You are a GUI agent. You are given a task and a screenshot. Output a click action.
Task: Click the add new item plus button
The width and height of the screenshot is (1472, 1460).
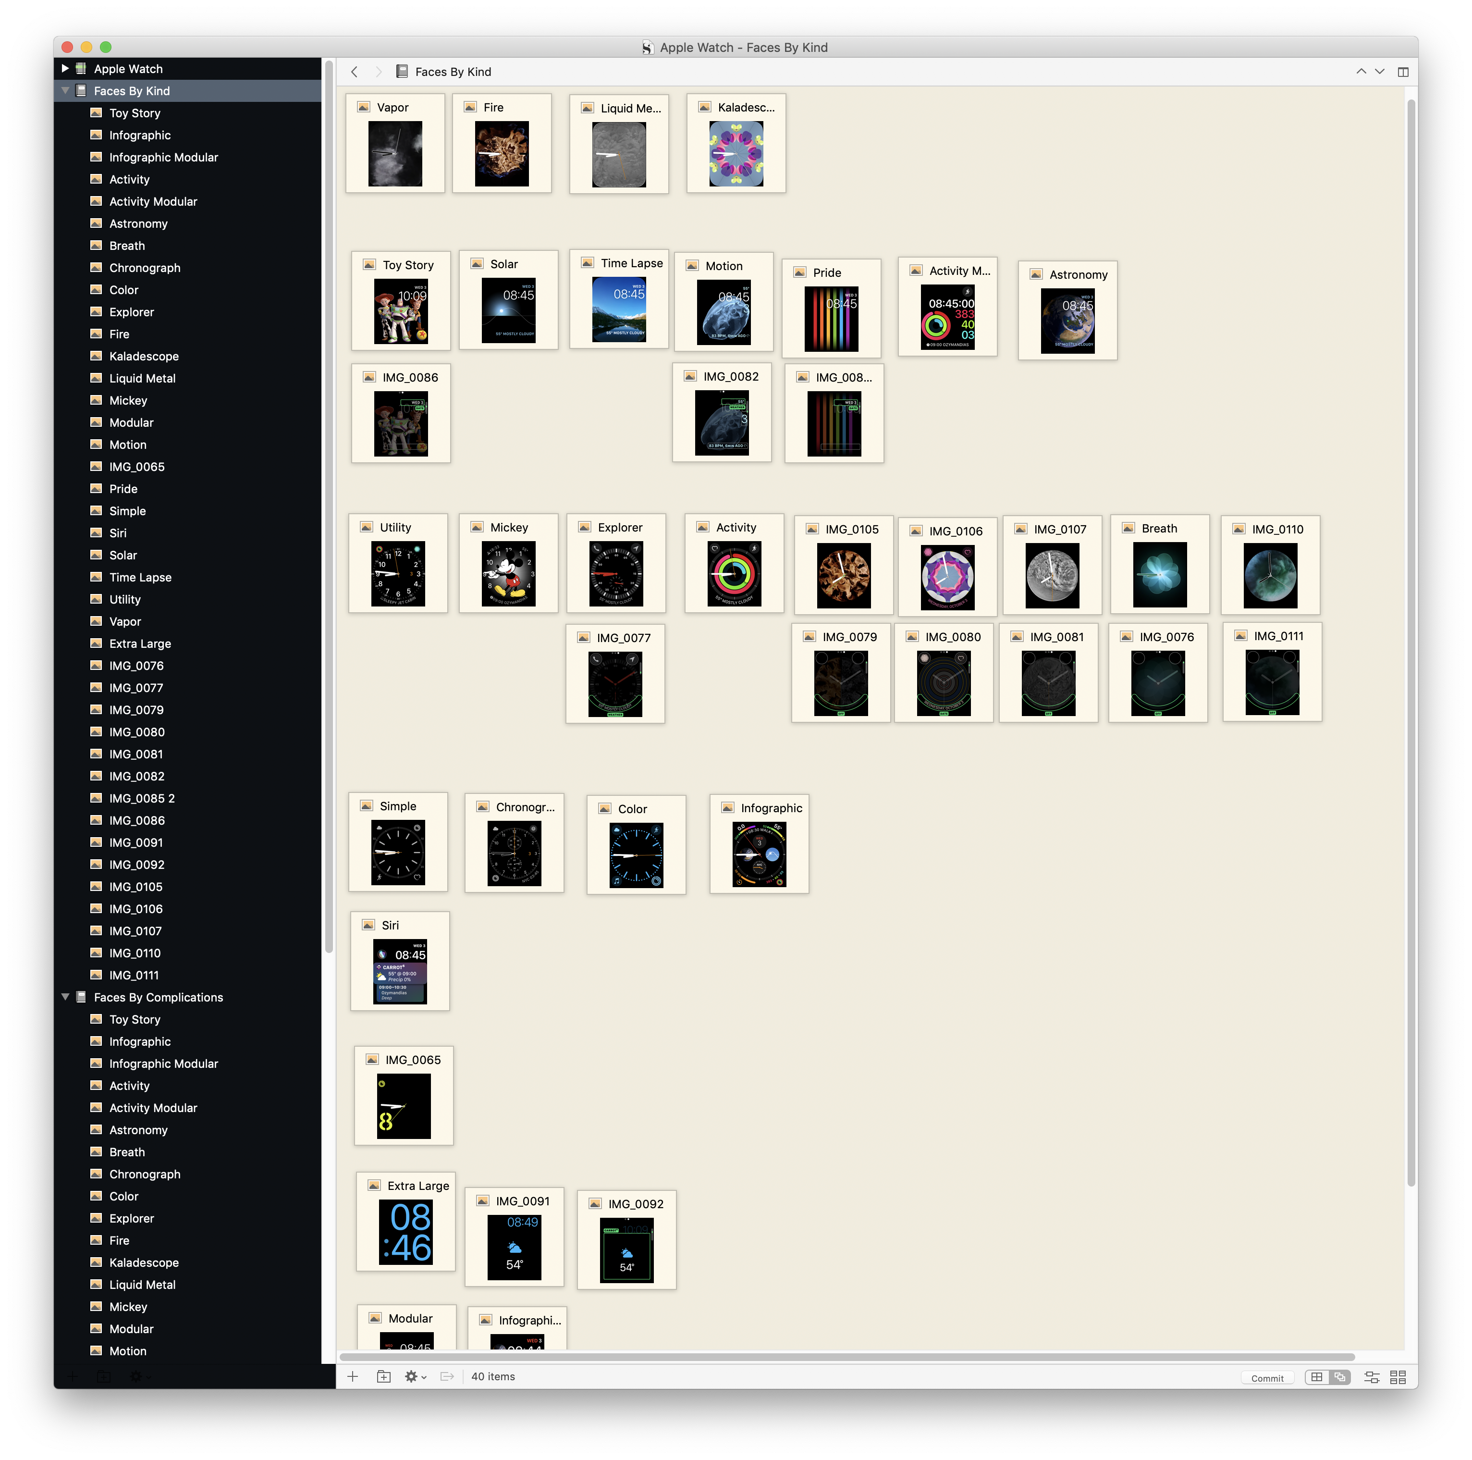[353, 1376]
